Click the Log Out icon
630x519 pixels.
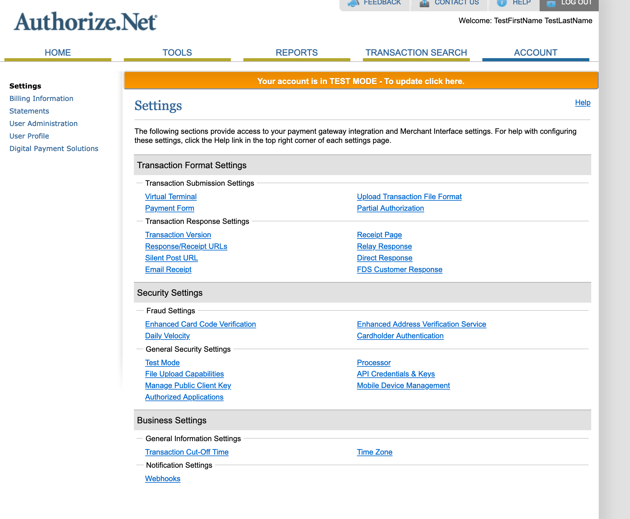tap(551, 3)
